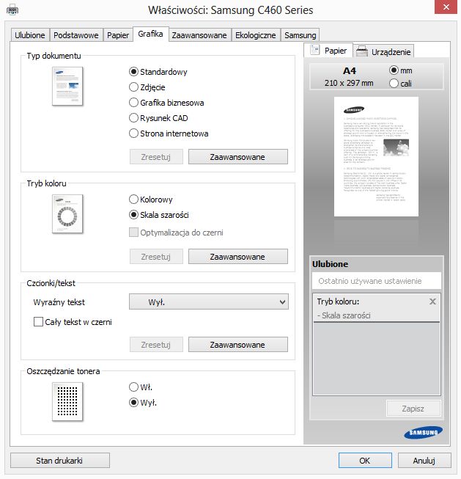Screen dimensions: 461x479
Task: Open the Wyraźny tekst dropdown
Action: click(209, 301)
